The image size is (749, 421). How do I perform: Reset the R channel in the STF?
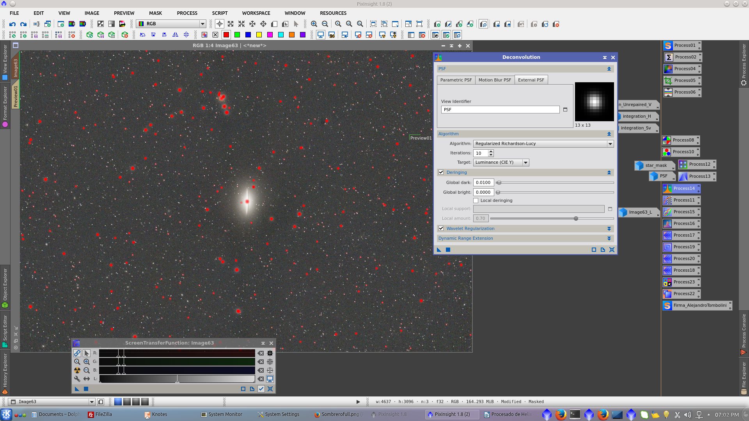click(261, 353)
